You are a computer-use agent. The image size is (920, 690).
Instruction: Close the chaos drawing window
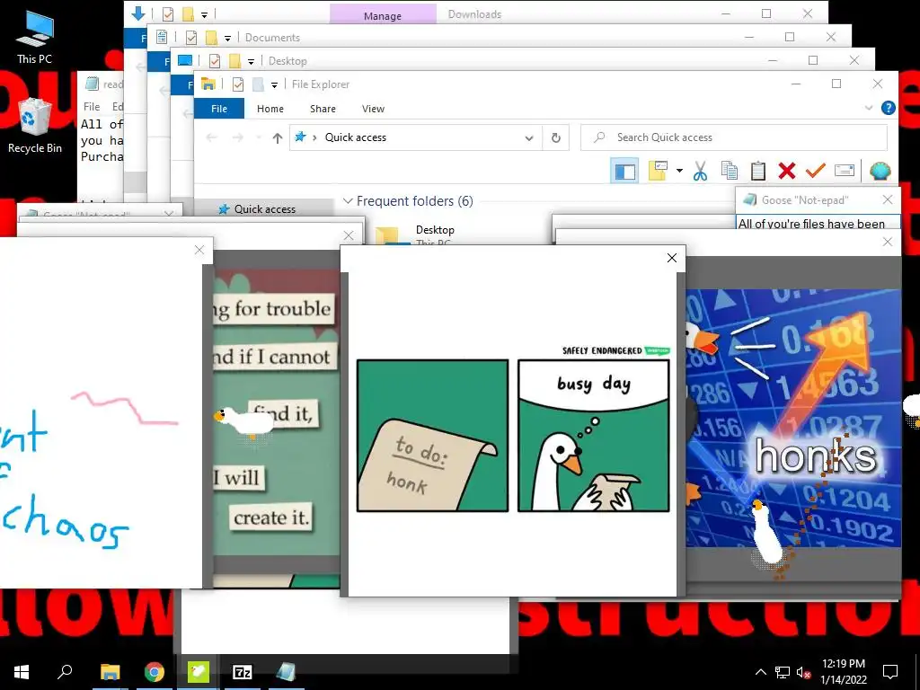199,250
